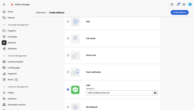The width and height of the screenshot is (194, 110).
Task: Click the Push notification label text
Action: click(93, 72)
